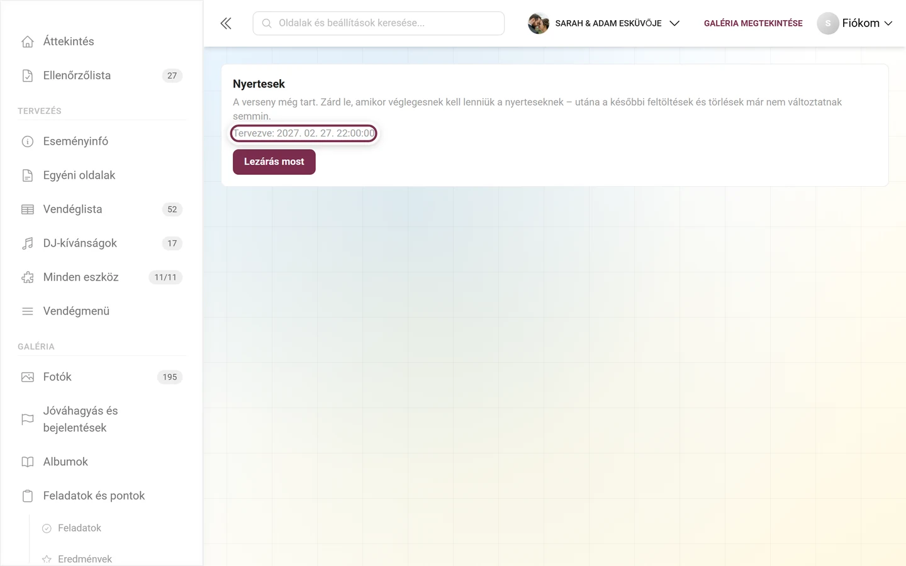Viewport: 906px width, 566px height.
Task: Click the Feladatok checkmark circle icon
Action: (47, 528)
